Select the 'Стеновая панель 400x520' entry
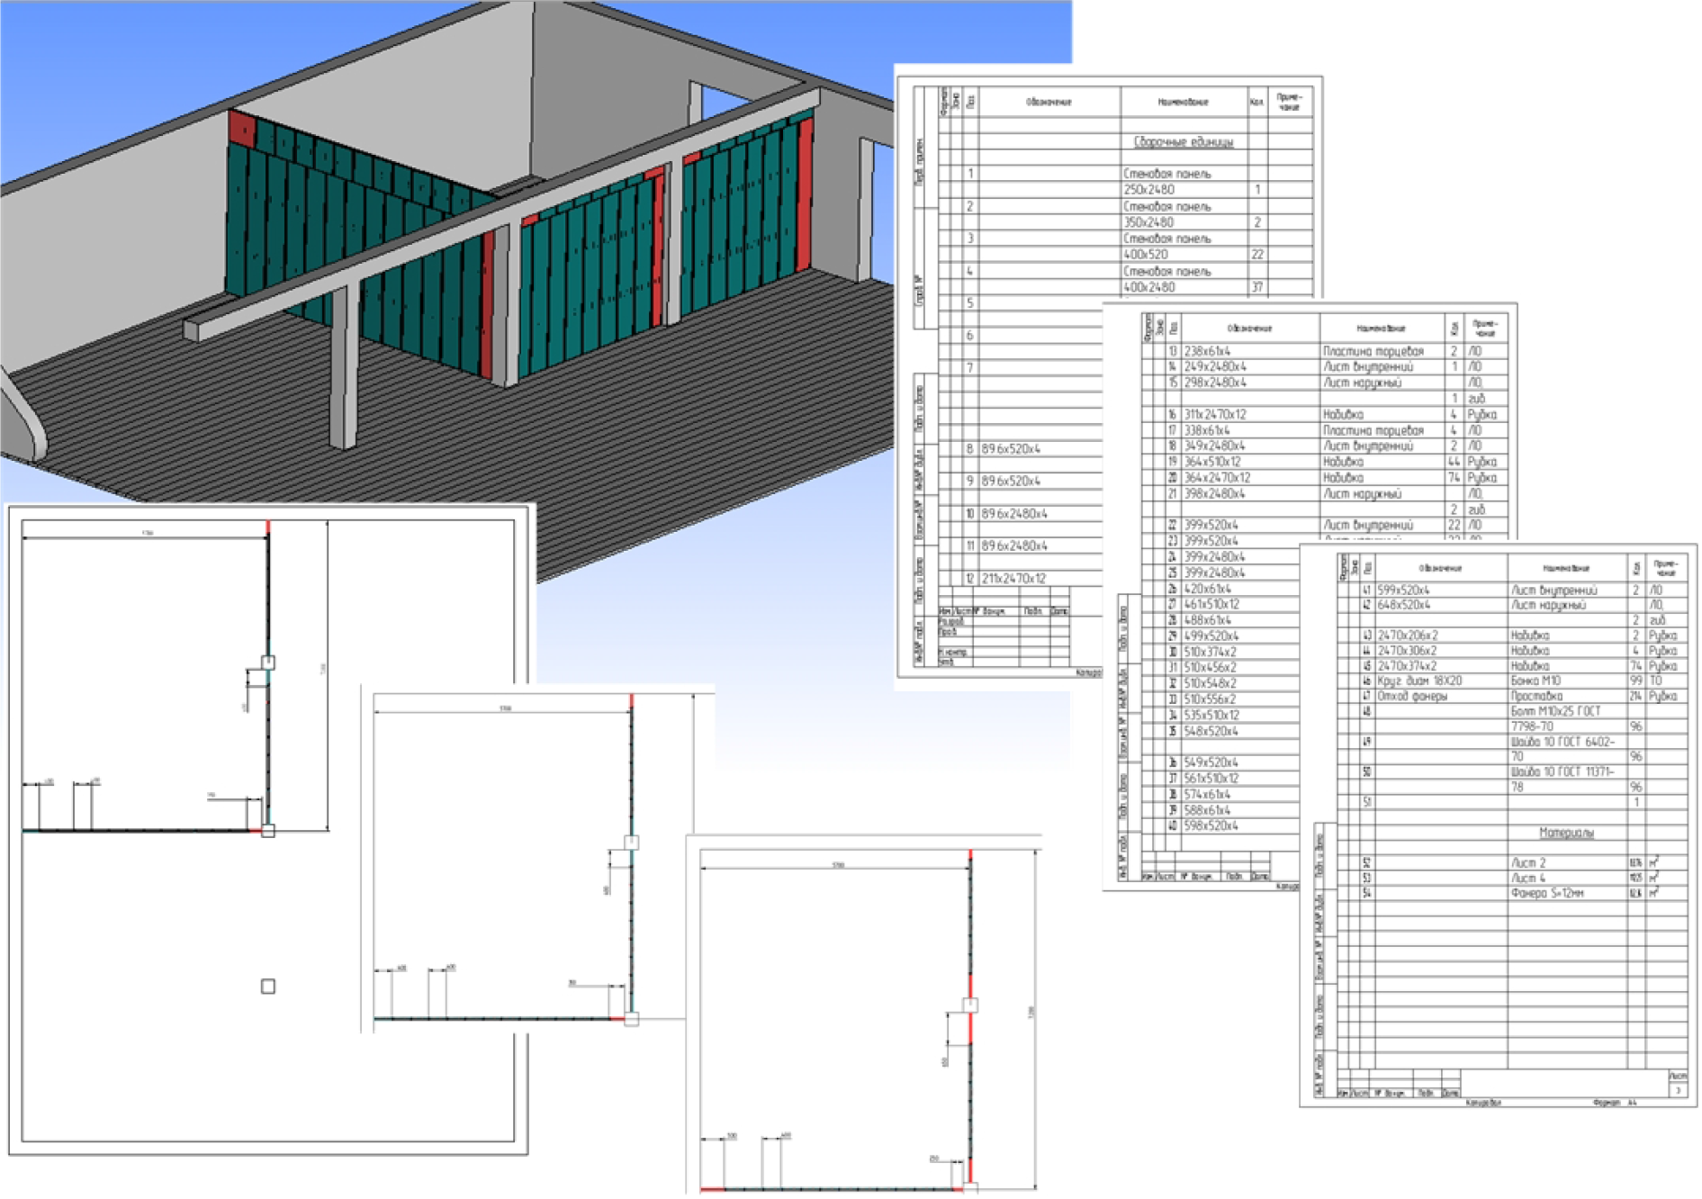 click(1166, 246)
